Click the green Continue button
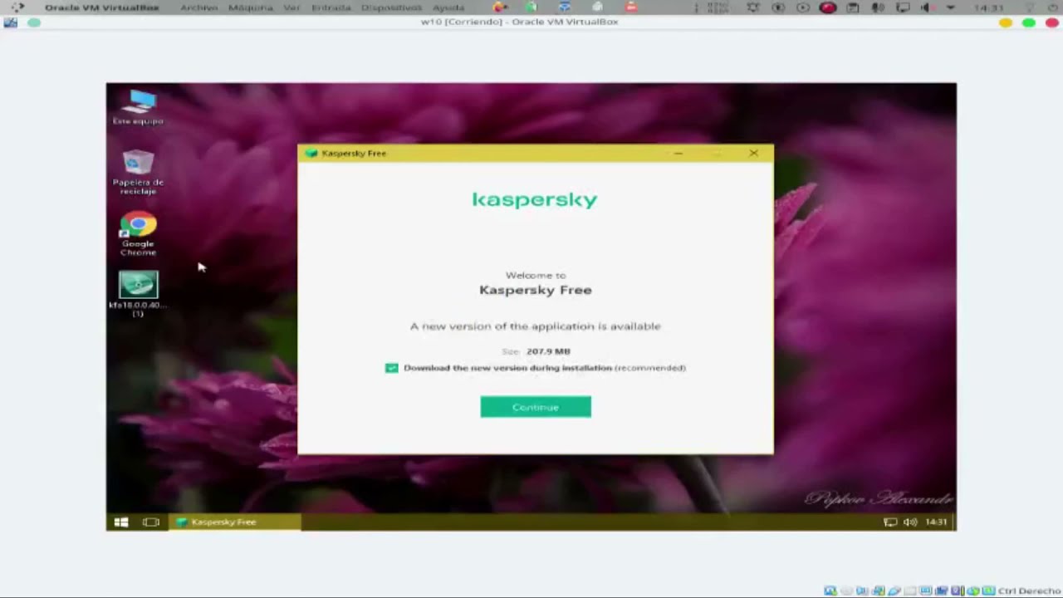Screen dimensions: 1063x598 (536, 407)
